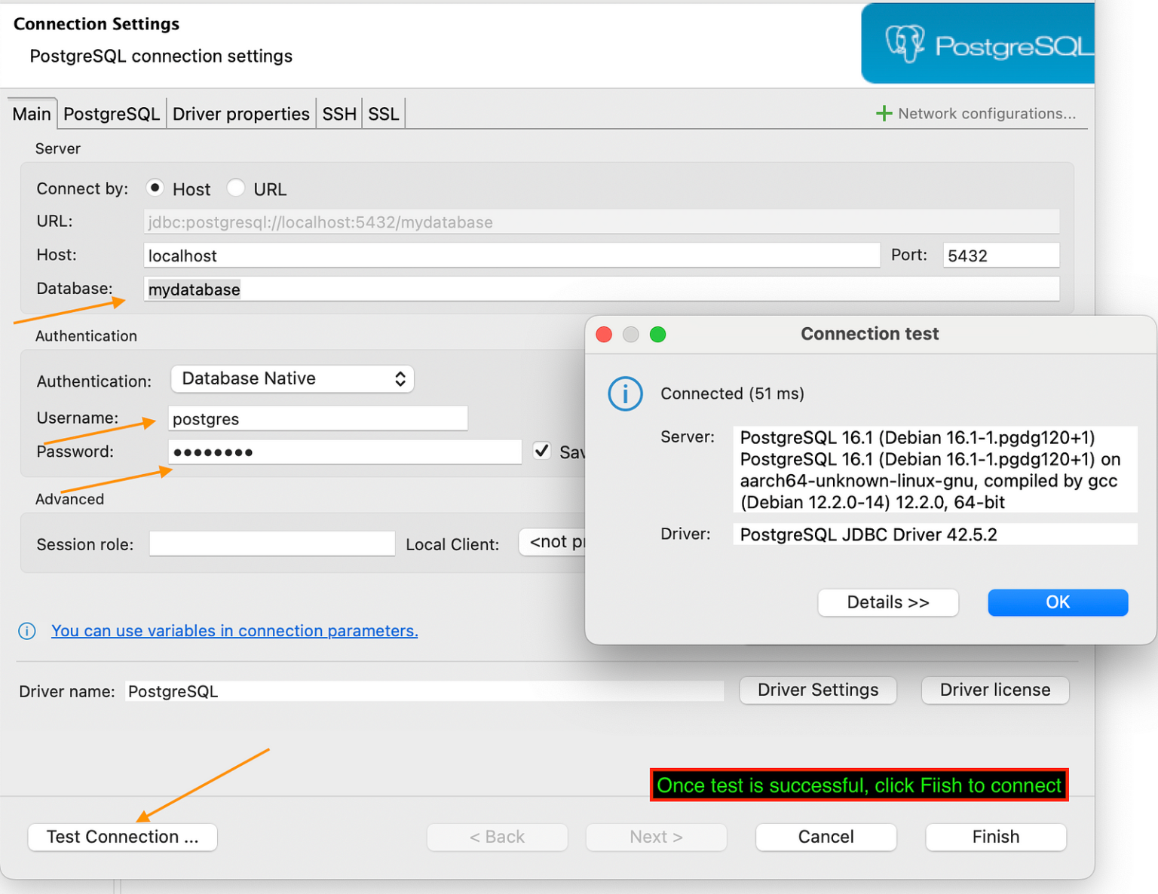Click the info icon beside variables link

pyautogui.click(x=26, y=631)
